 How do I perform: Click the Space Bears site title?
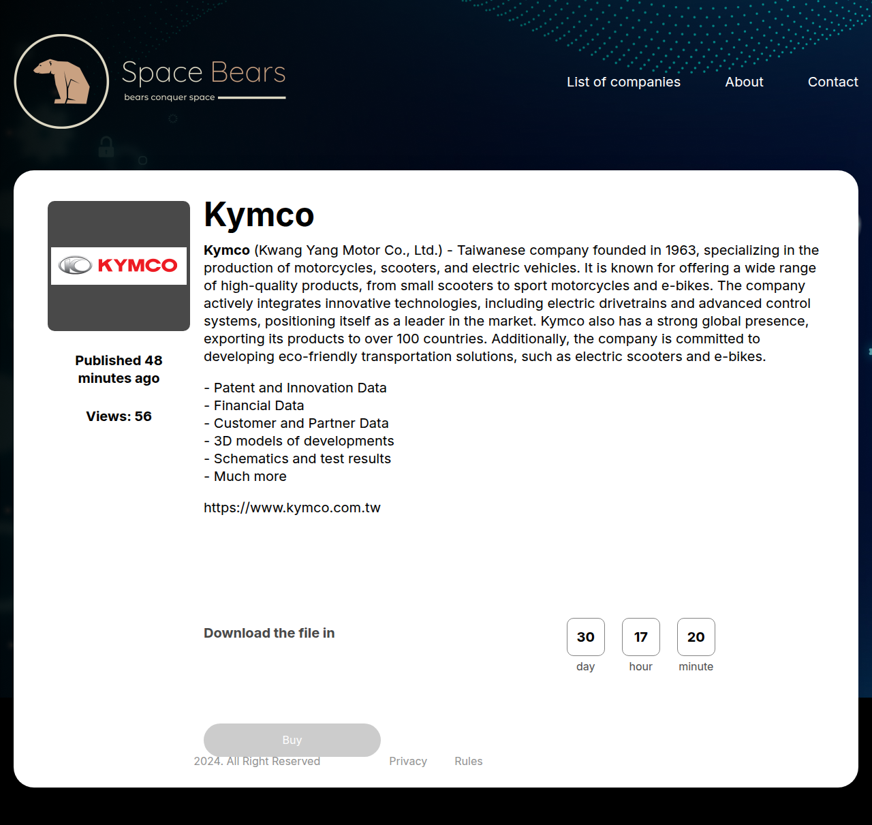click(203, 72)
